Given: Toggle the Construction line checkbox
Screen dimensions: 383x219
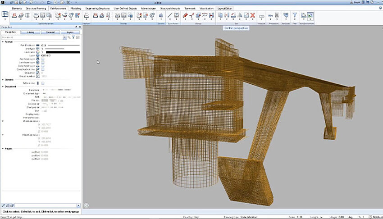Looking at the screenshot, I should (43, 69).
